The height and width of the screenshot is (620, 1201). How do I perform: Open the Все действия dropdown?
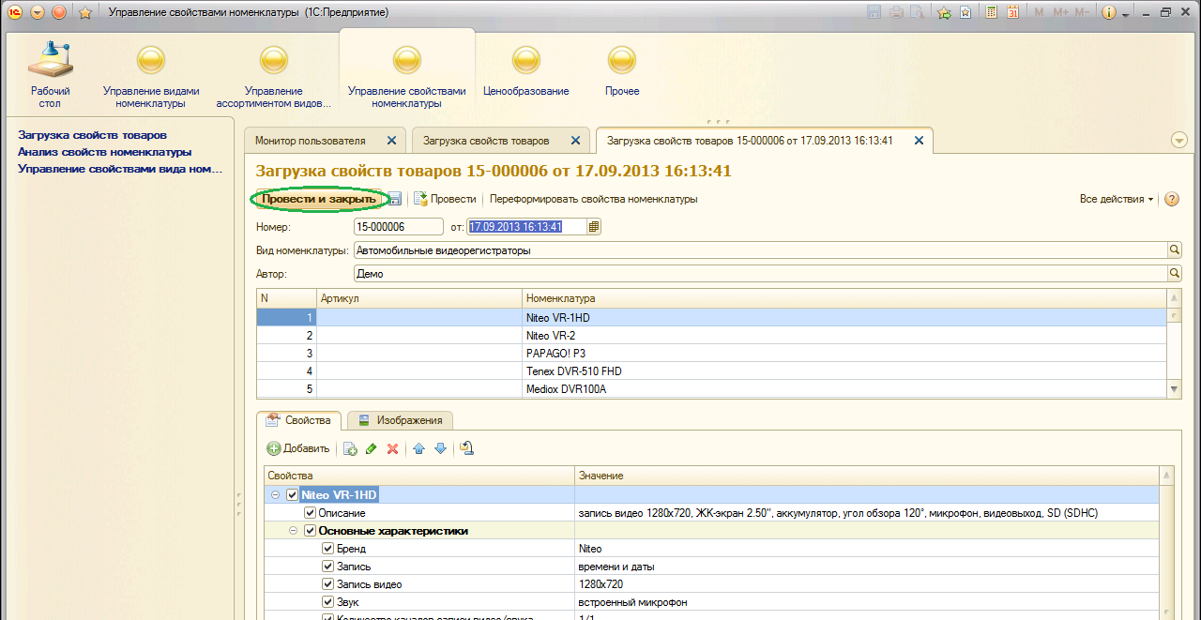(1117, 199)
